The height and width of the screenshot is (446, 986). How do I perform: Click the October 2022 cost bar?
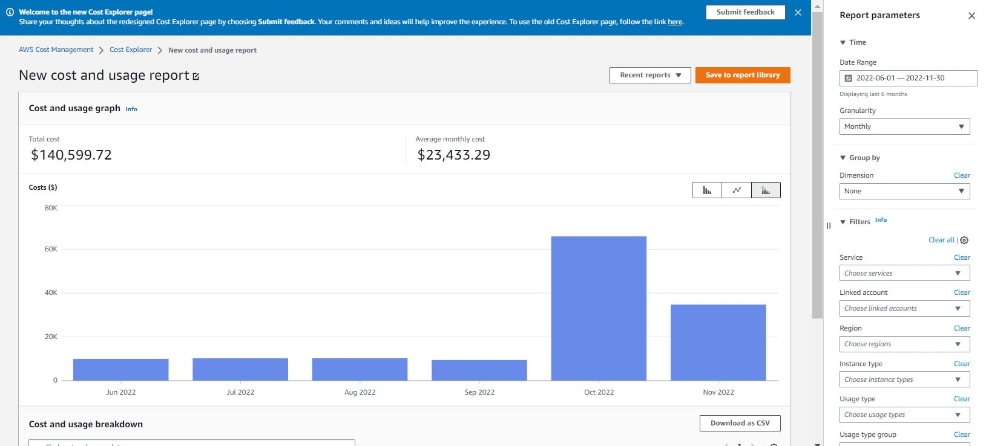[599, 308]
